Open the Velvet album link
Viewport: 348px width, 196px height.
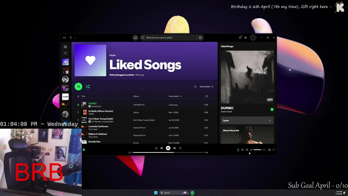(x=136, y=112)
